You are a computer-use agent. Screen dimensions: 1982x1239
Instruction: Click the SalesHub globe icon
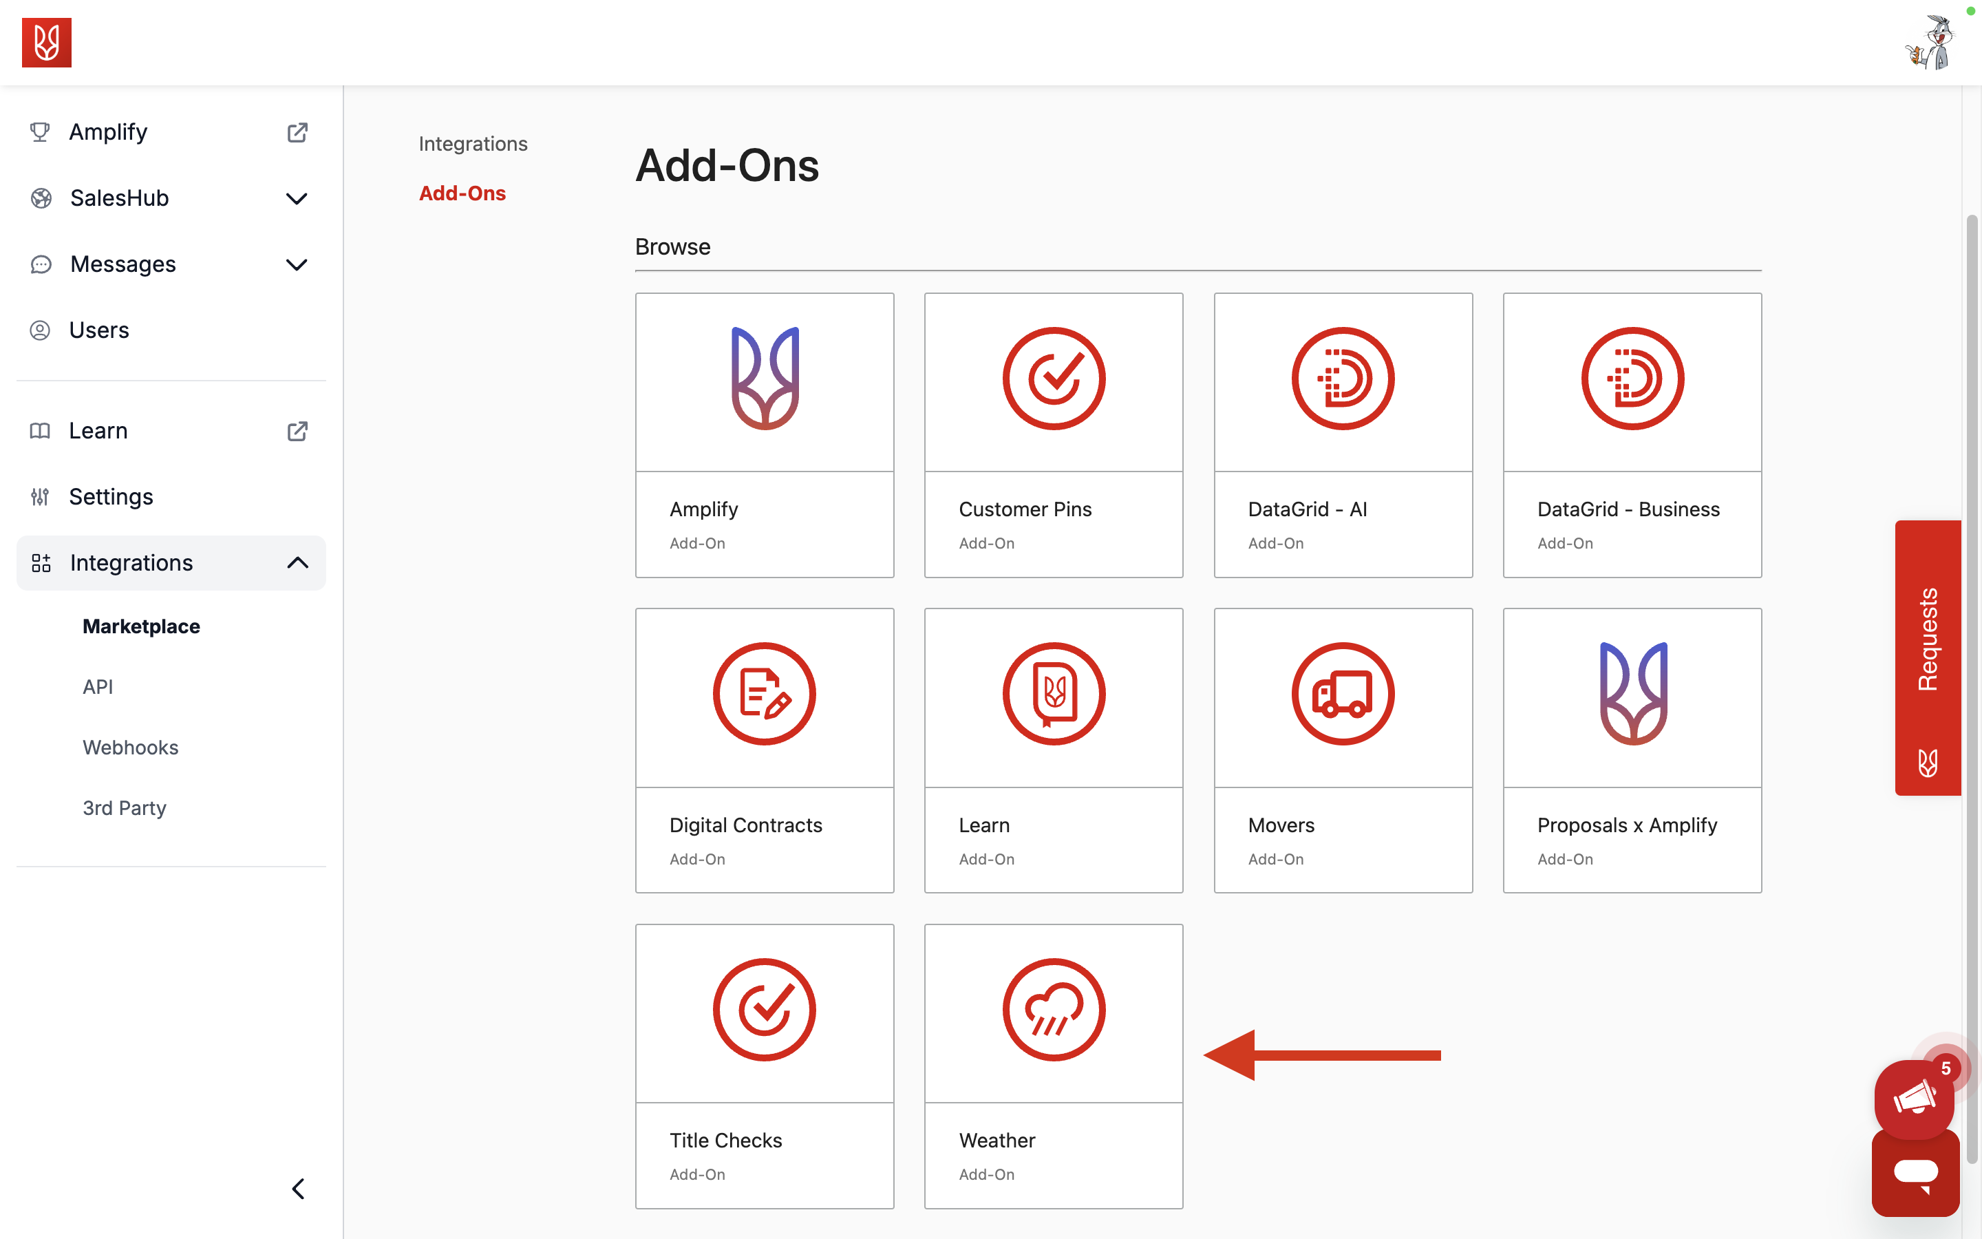tap(41, 198)
